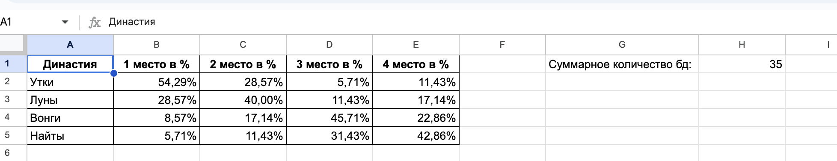
Task: Select column F header
Action: coord(502,45)
